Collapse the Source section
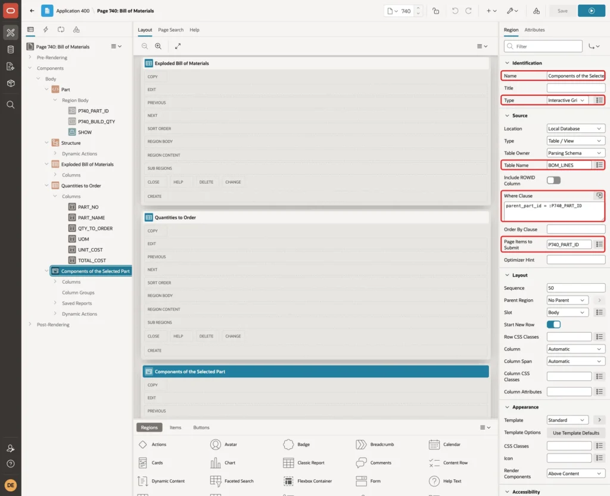The image size is (610, 496). pos(507,115)
